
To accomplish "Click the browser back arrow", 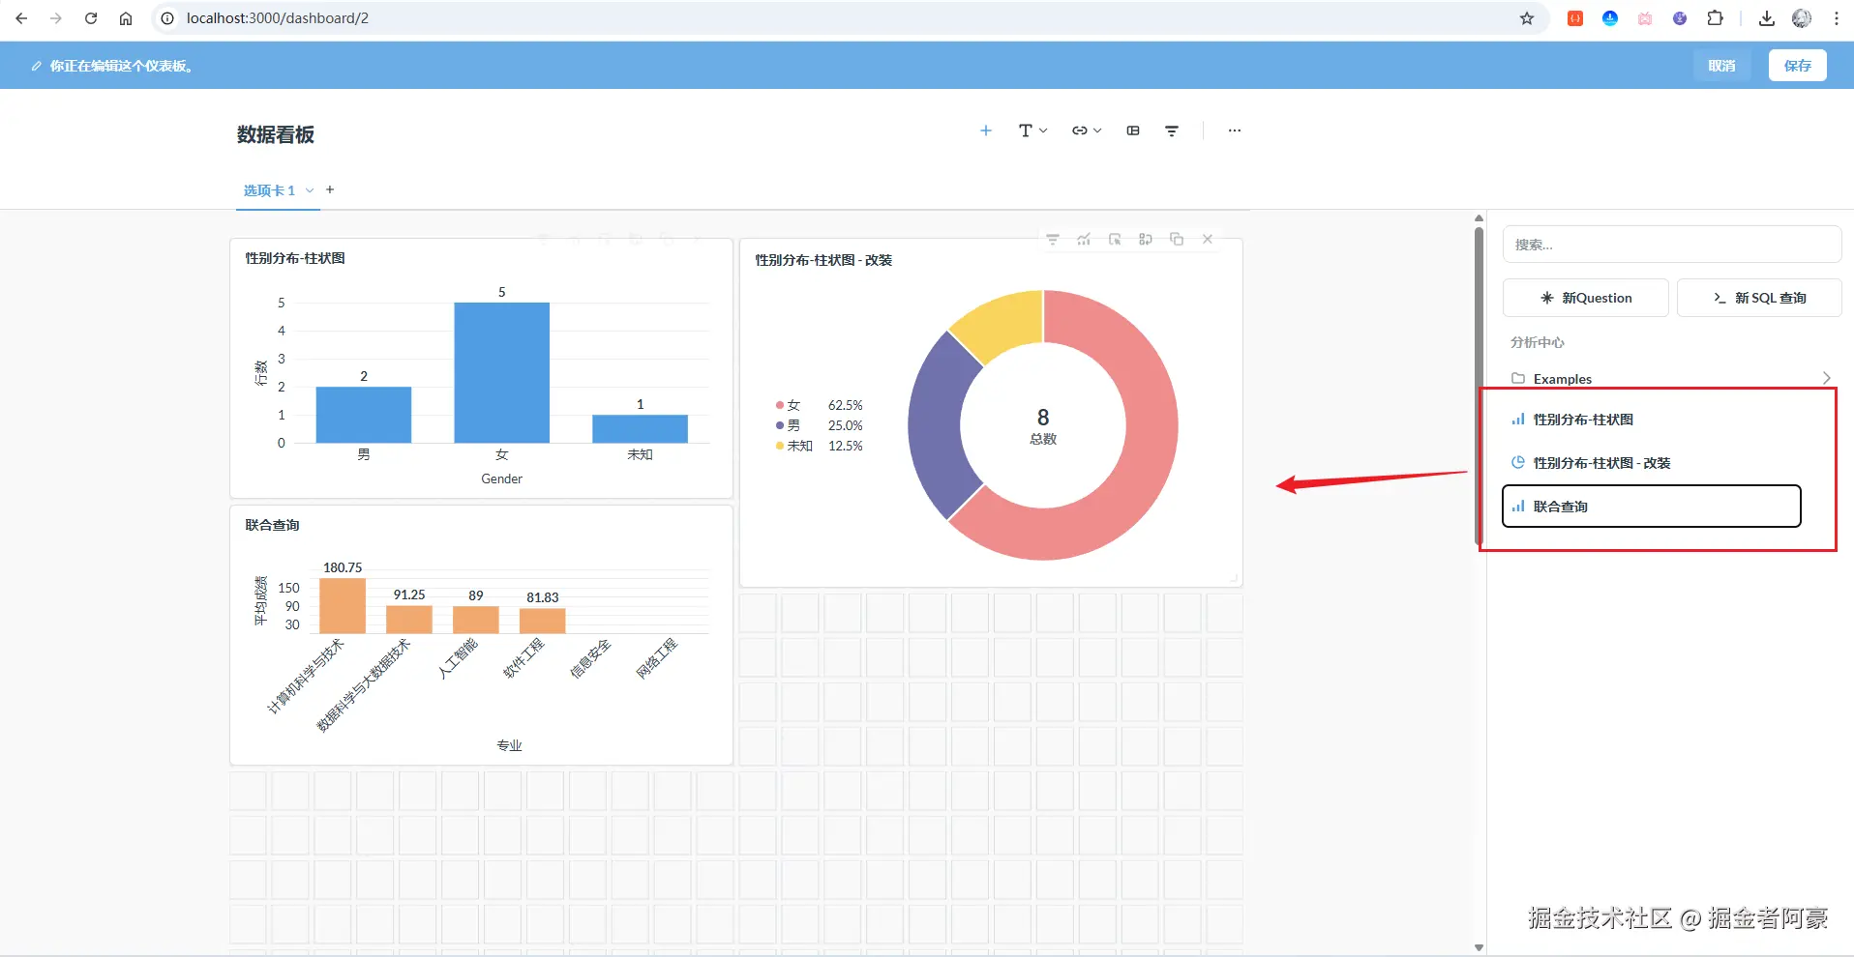I will click(x=21, y=18).
